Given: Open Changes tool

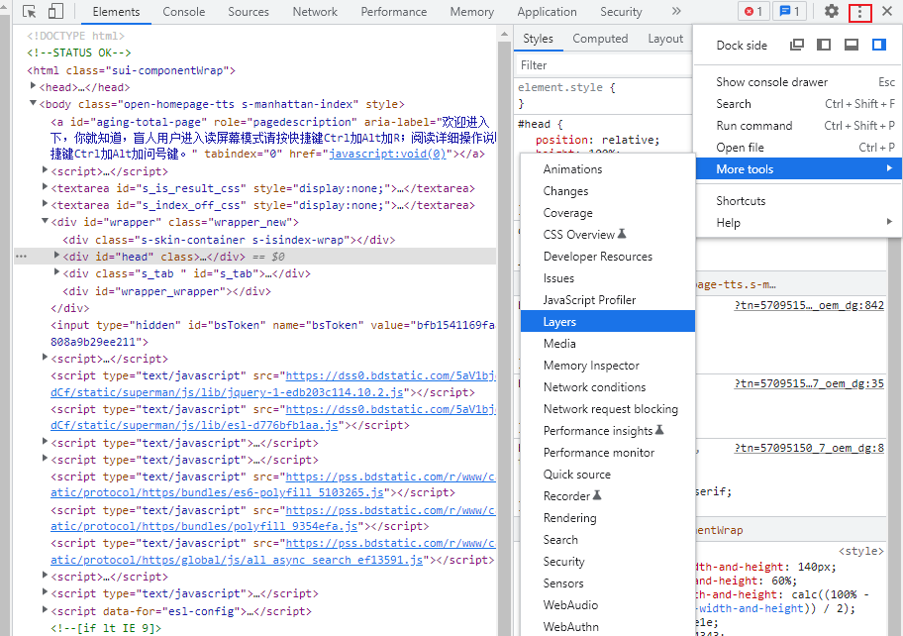Looking at the screenshot, I should pyautogui.click(x=608, y=191).
